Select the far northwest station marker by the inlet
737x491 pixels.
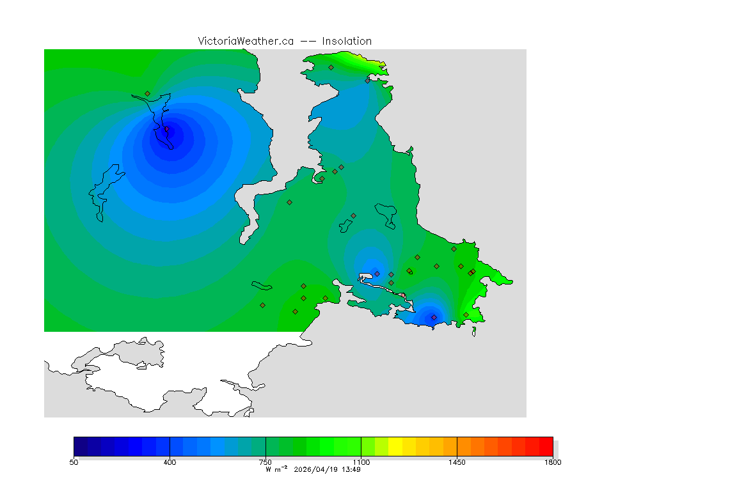(147, 94)
